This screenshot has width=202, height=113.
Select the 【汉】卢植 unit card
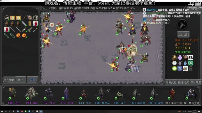pyautogui.click(x=67, y=96)
